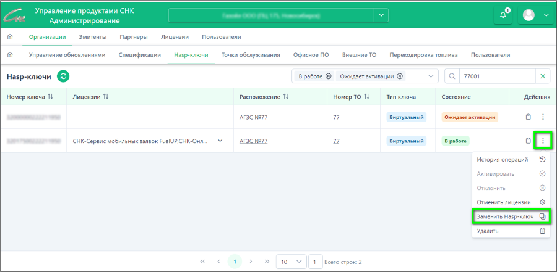557x272 pixels.
Task: Remove the 'Ожидает активации' filter chip
Action: pyautogui.click(x=400, y=76)
